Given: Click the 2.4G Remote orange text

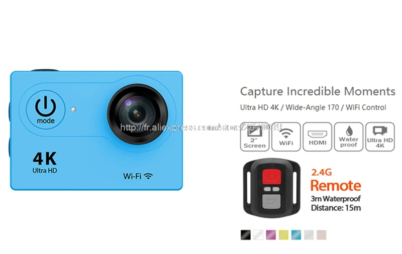Looking at the screenshot, I should [x=336, y=180].
